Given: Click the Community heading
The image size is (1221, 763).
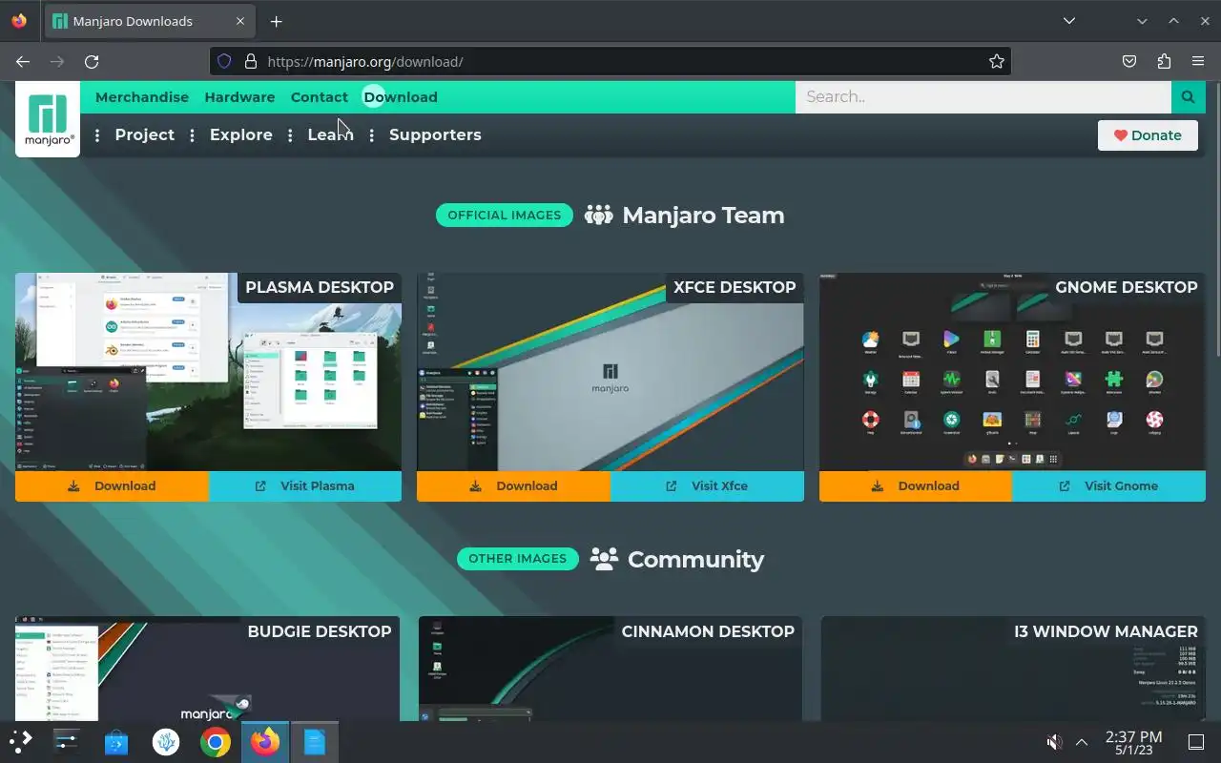Looking at the screenshot, I should pyautogui.click(x=695, y=559).
